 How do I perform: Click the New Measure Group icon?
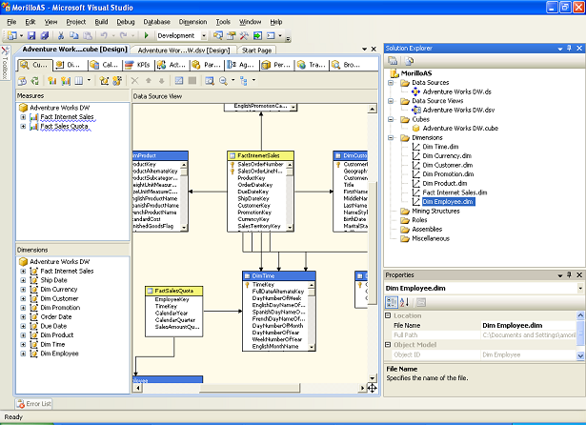coord(66,80)
